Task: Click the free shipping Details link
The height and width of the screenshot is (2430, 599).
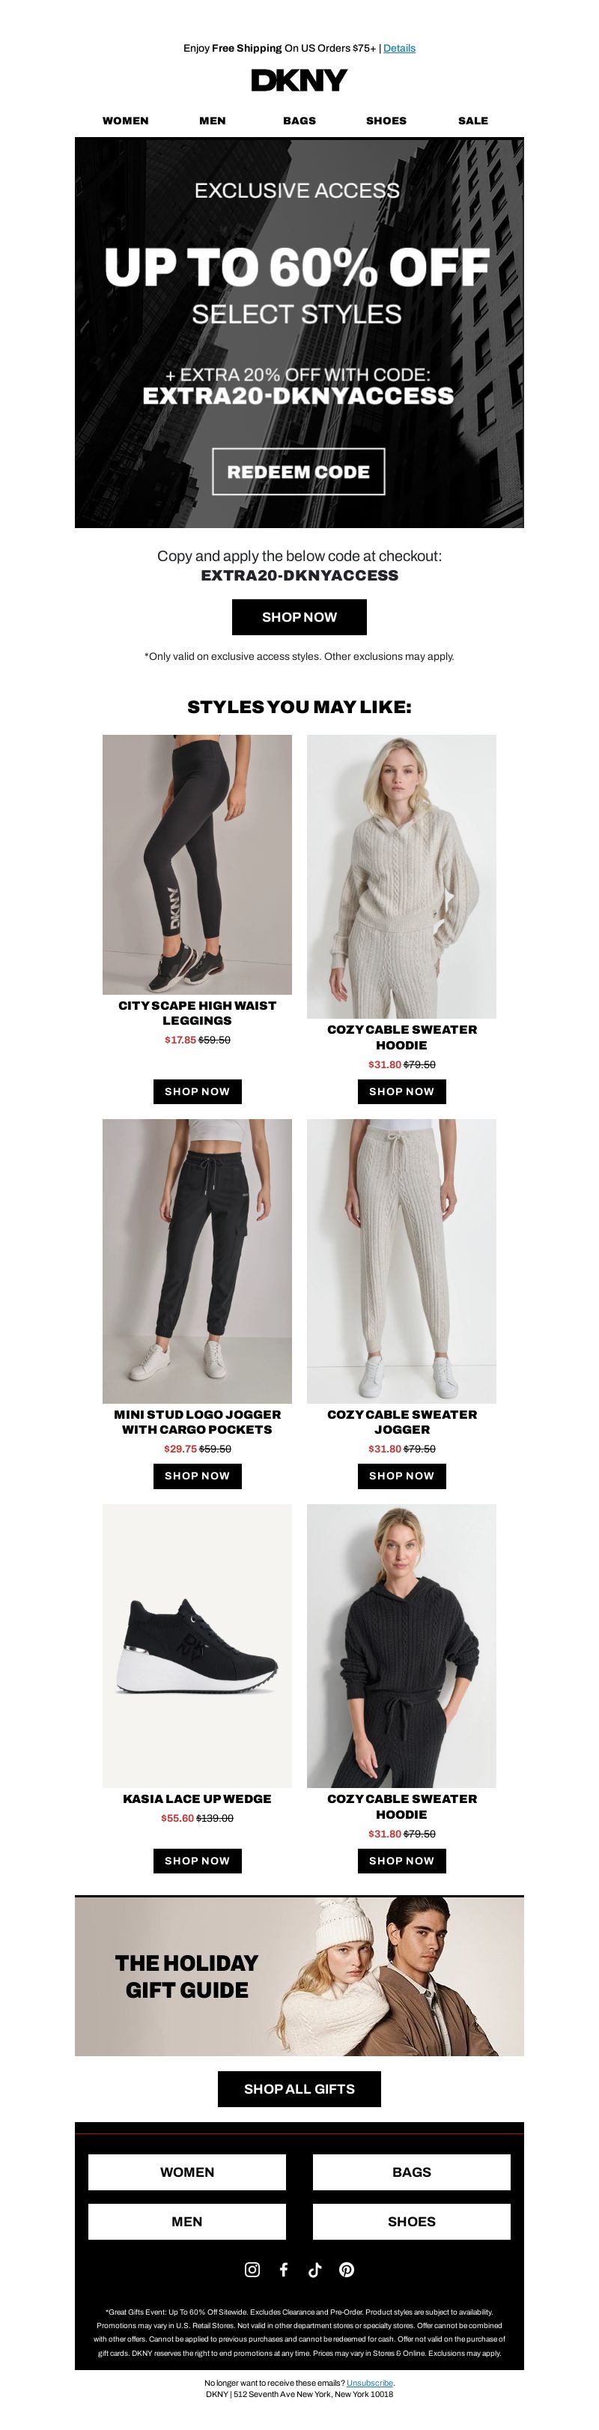Action: click(x=399, y=48)
